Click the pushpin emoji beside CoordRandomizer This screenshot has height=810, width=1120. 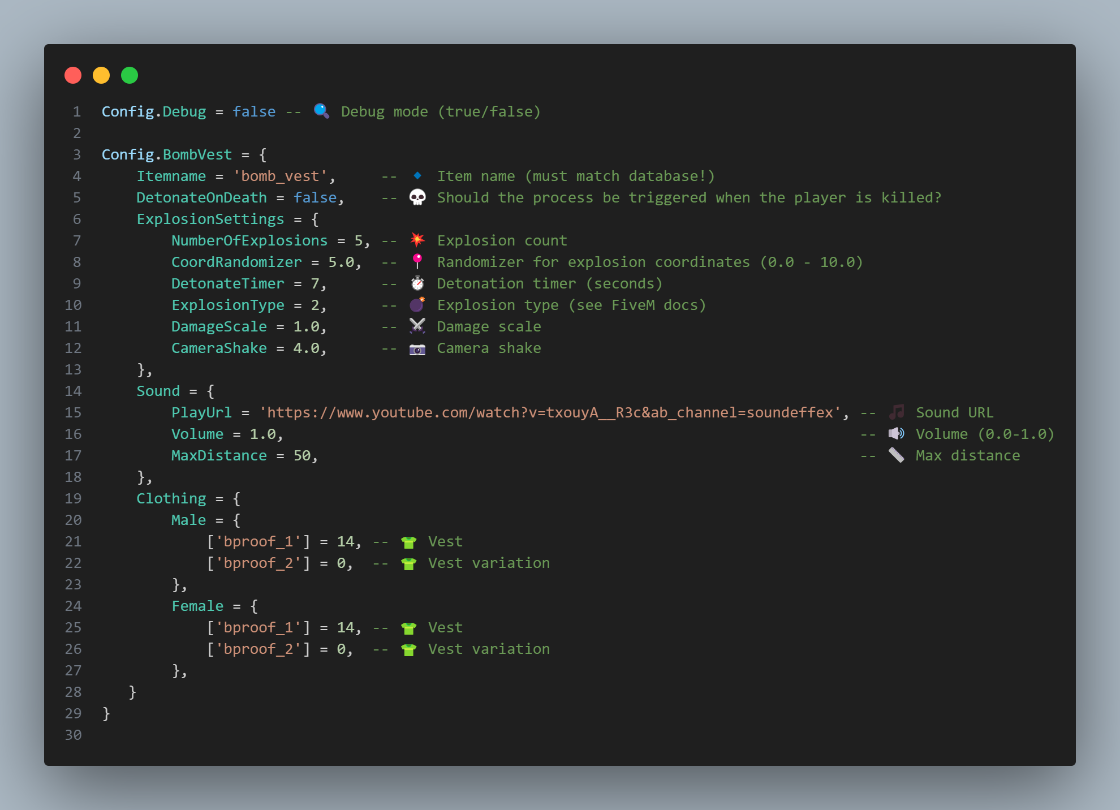pyautogui.click(x=417, y=261)
